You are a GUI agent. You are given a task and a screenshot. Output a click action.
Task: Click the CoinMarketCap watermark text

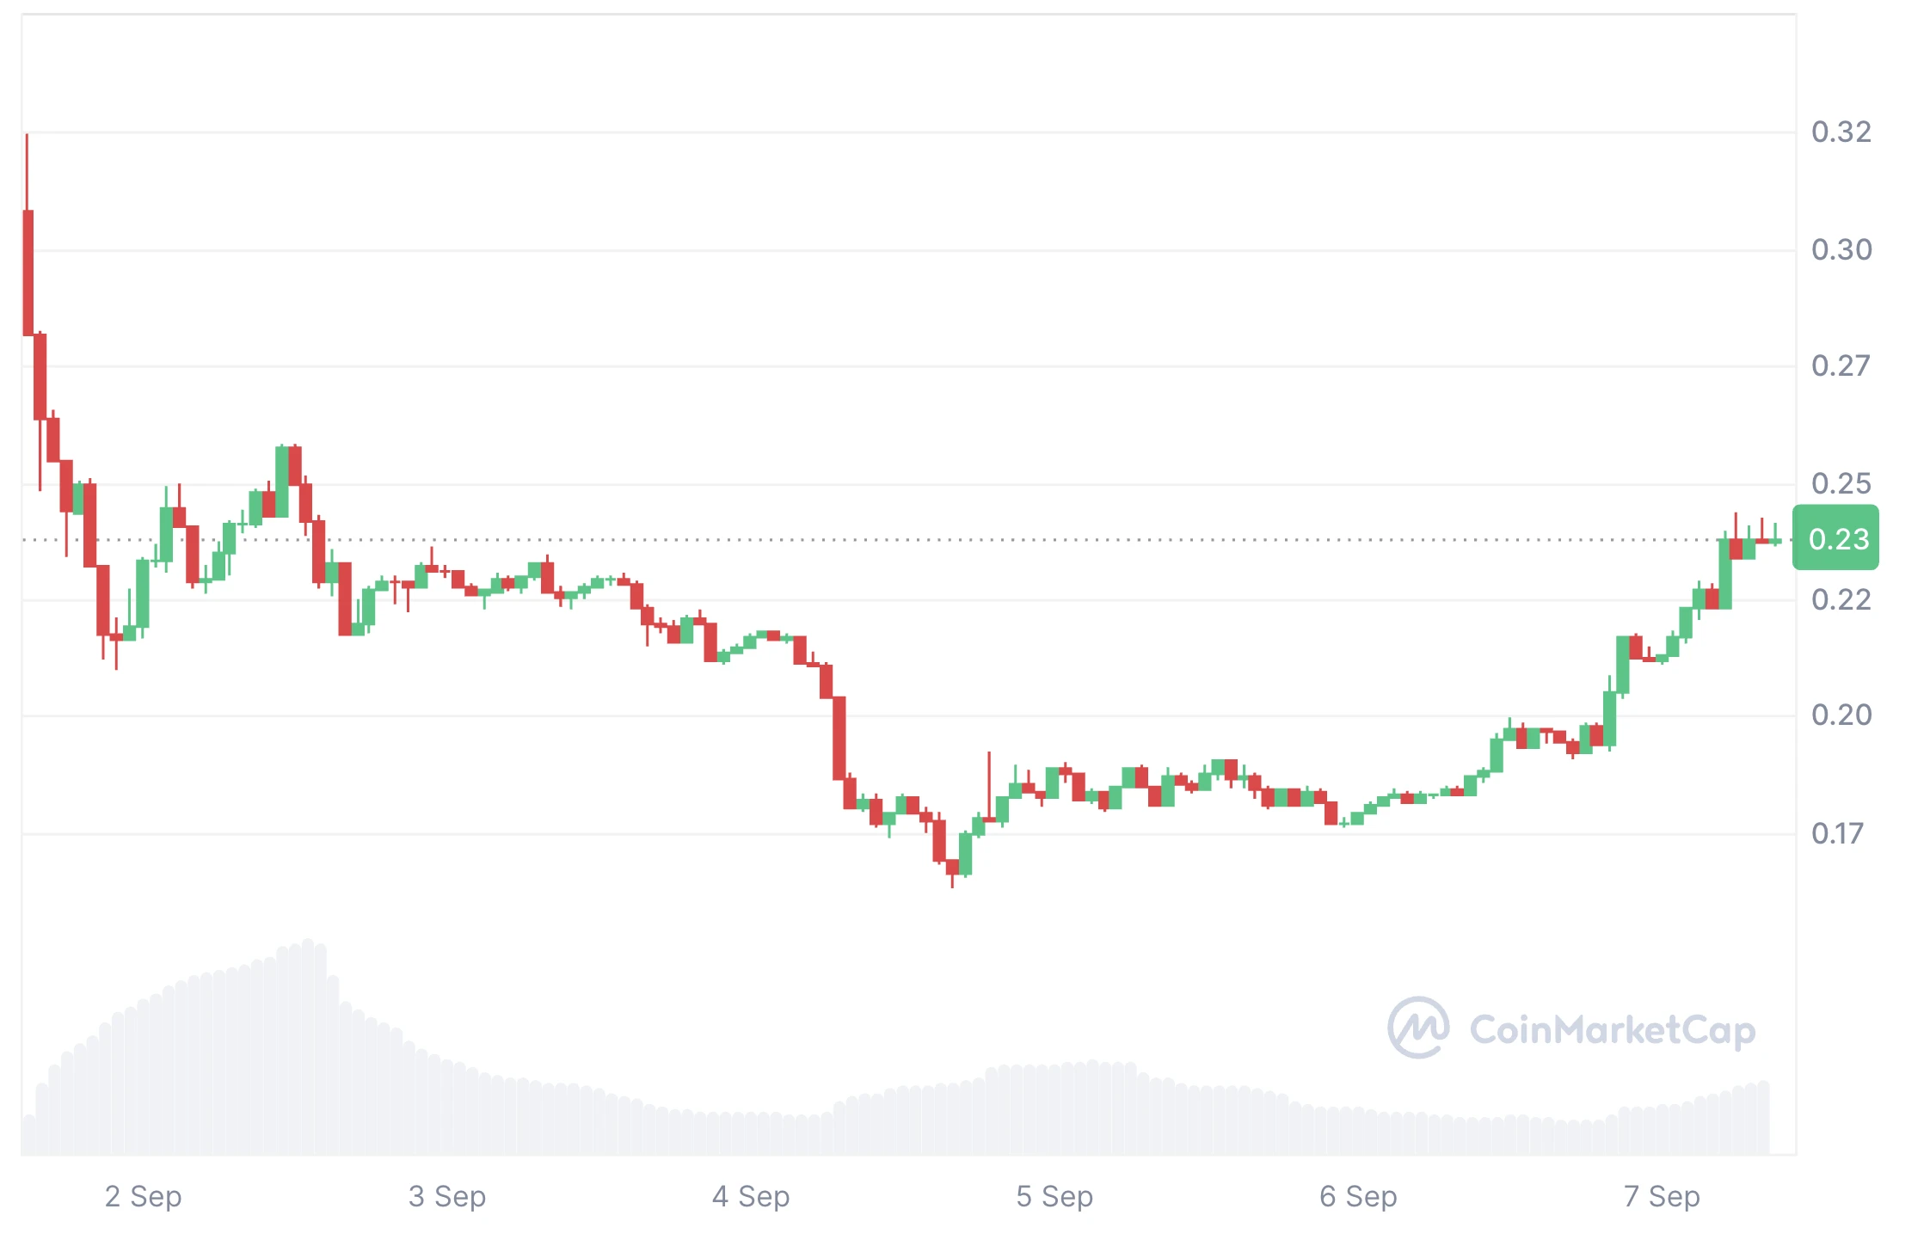[1612, 1029]
